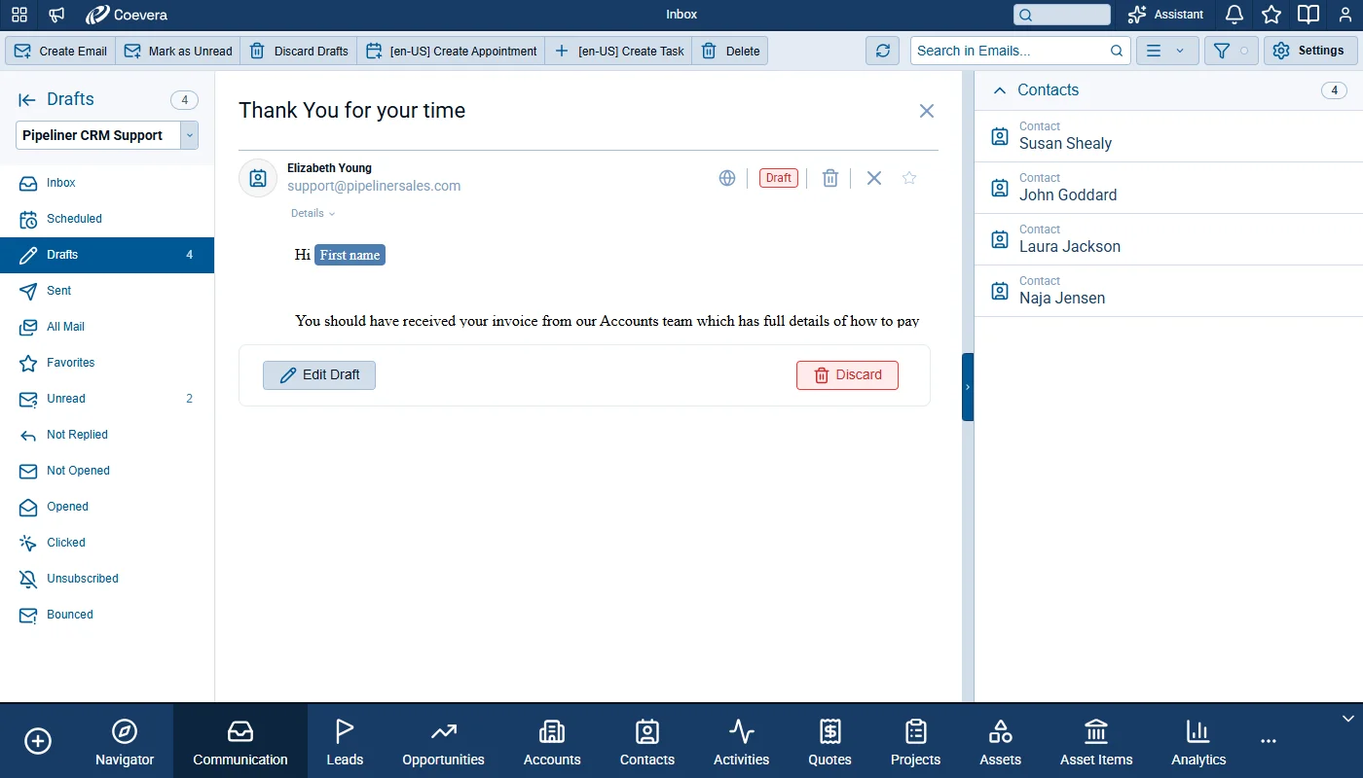Open the announcements megaphone icon
Image resolution: width=1363 pixels, height=778 pixels.
click(x=56, y=15)
